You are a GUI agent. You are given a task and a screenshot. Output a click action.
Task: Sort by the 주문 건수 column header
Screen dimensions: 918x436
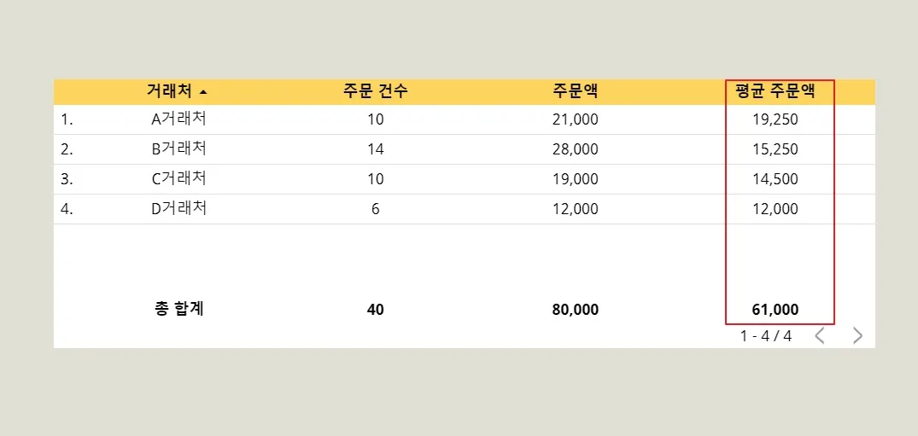click(x=375, y=91)
